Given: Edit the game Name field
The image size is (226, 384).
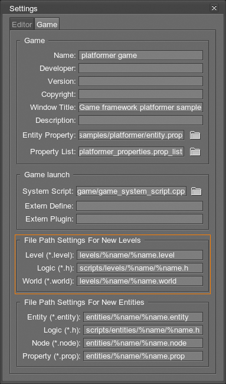Looking at the screenshot, I should click(x=140, y=56).
